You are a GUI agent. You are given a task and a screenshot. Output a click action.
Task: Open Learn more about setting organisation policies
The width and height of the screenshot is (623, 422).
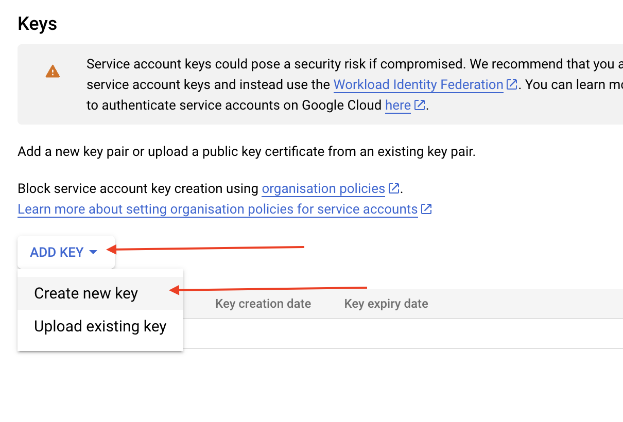(x=217, y=209)
